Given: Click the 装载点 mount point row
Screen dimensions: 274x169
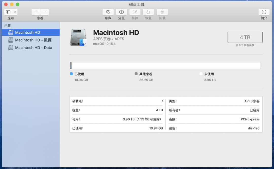Looking at the screenshot, I should 117,101.
